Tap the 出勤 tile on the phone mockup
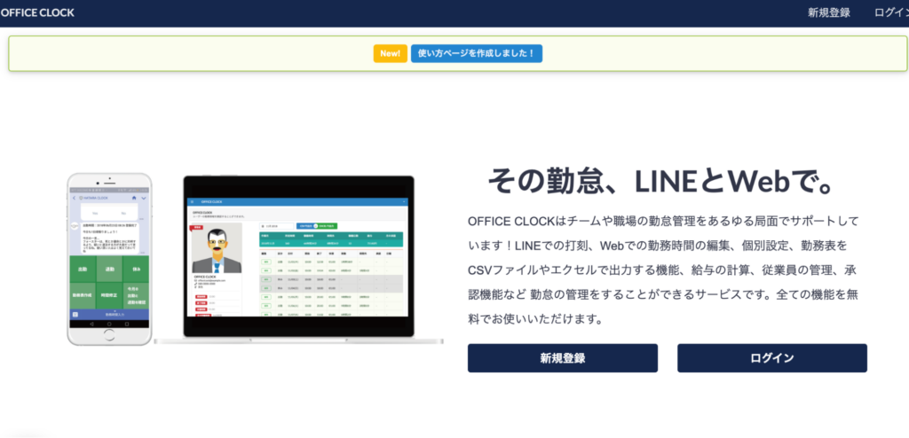The image size is (909, 438). click(84, 270)
